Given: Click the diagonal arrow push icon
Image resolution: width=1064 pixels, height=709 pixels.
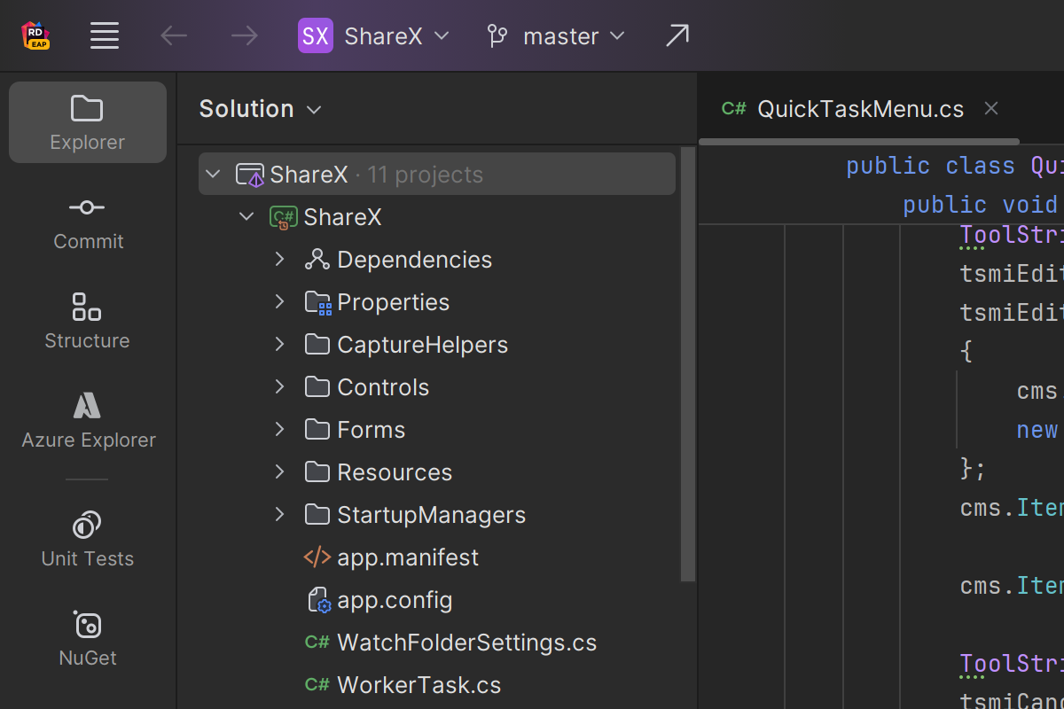Looking at the screenshot, I should 677,35.
